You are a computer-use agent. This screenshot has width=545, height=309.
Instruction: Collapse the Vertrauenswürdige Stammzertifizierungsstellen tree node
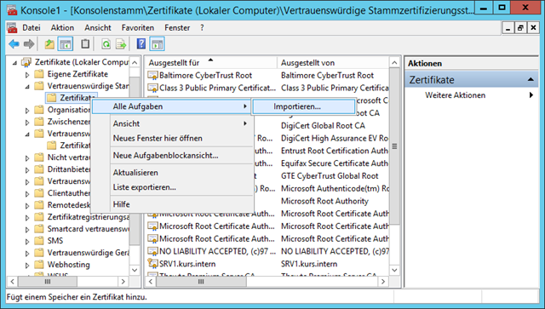click(x=27, y=87)
